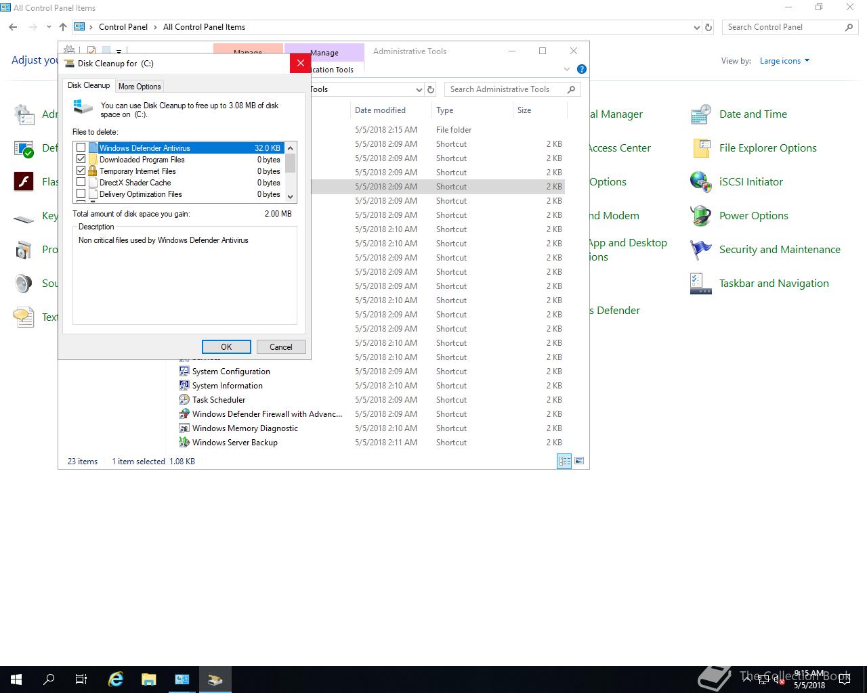The image size is (867, 693).
Task: Open the purple Manage ribbon tab
Action: pos(324,53)
